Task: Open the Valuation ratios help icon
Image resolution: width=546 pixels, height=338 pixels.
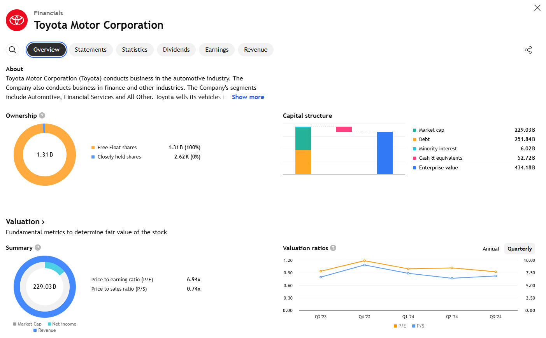Action: (x=333, y=248)
